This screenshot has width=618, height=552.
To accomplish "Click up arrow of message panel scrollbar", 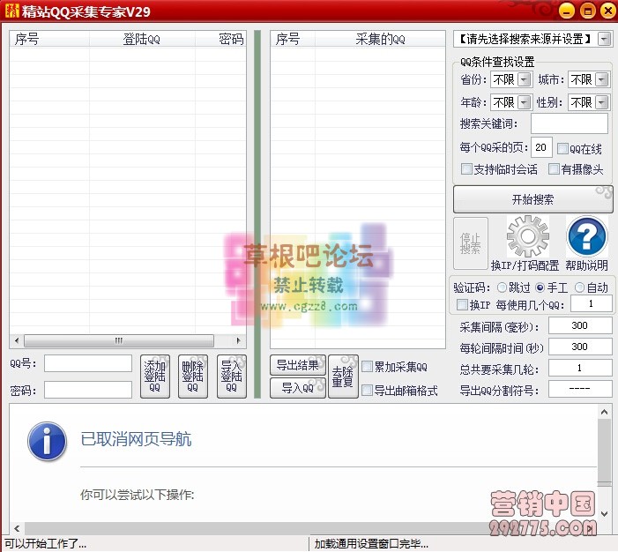I will click(x=604, y=412).
